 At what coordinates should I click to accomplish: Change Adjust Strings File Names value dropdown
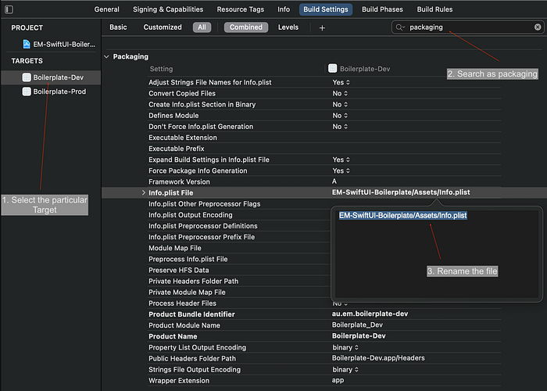(x=341, y=82)
